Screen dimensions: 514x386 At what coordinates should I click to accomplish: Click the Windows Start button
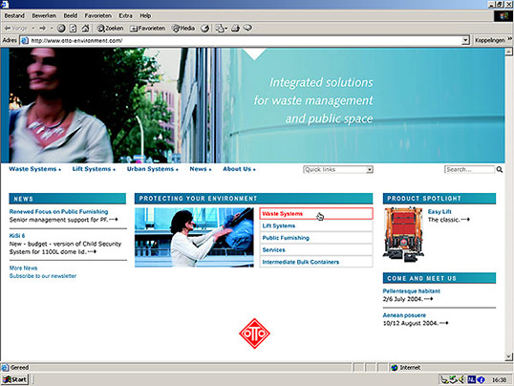14,379
